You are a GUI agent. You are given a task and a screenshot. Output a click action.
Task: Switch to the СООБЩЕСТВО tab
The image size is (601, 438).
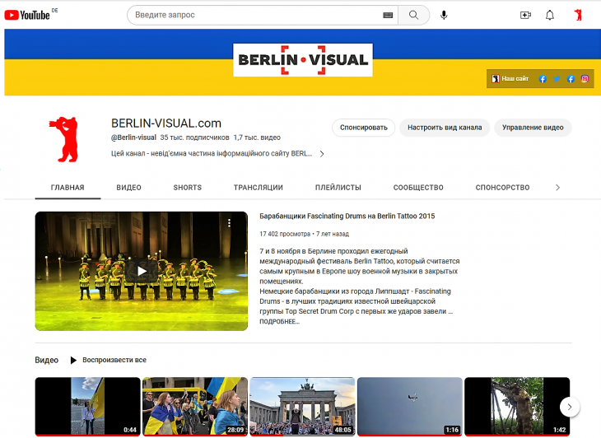(418, 188)
